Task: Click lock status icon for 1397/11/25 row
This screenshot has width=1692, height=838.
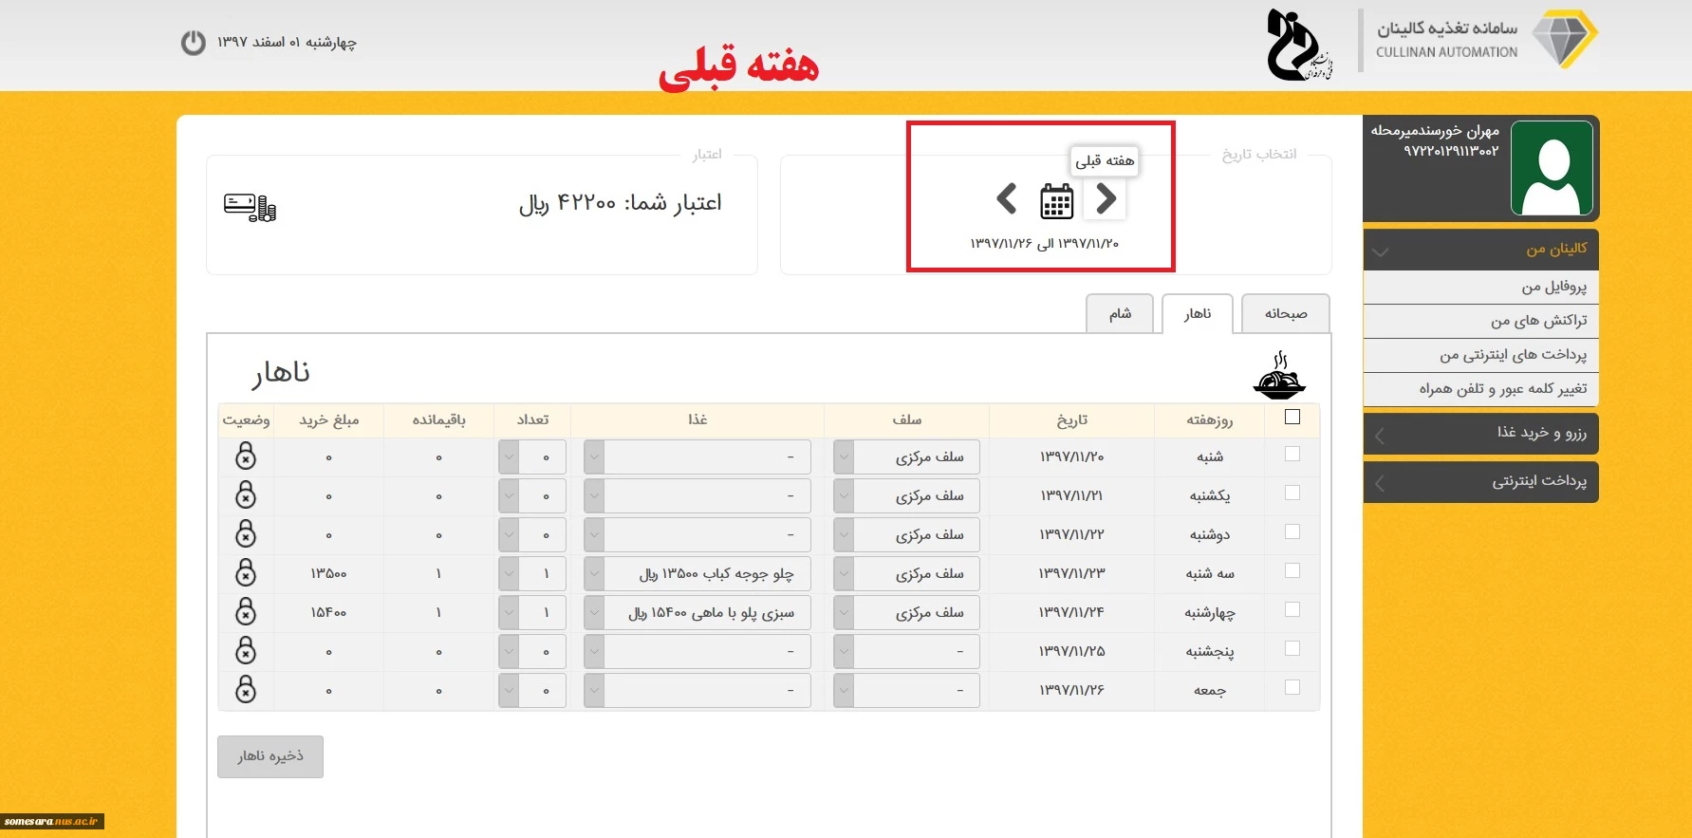Action: pyautogui.click(x=246, y=651)
